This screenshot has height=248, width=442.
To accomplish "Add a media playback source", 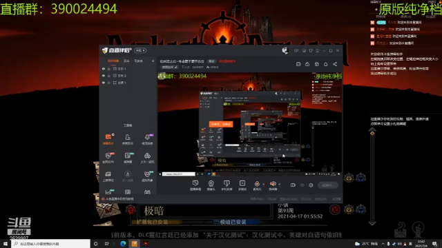I will pos(242,185).
